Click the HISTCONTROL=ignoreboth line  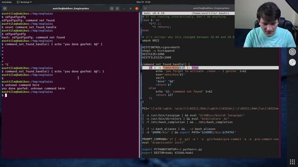point(161,47)
